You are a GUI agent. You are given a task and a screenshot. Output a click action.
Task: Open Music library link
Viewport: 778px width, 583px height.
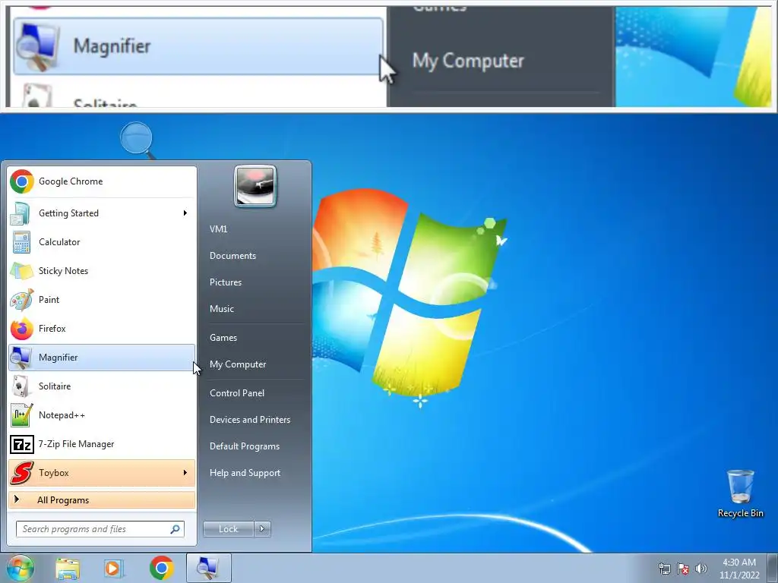coord(222,309)
